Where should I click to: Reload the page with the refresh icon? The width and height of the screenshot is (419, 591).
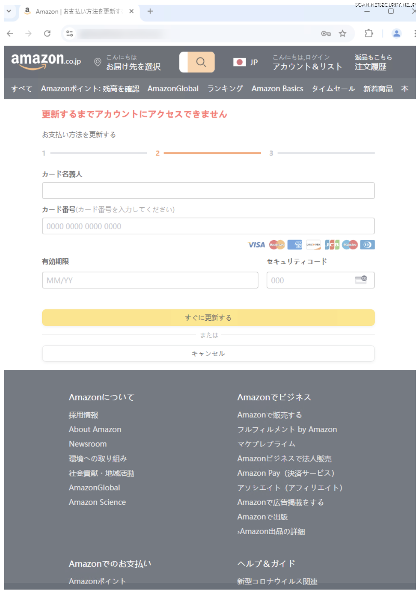coord(47,34)
